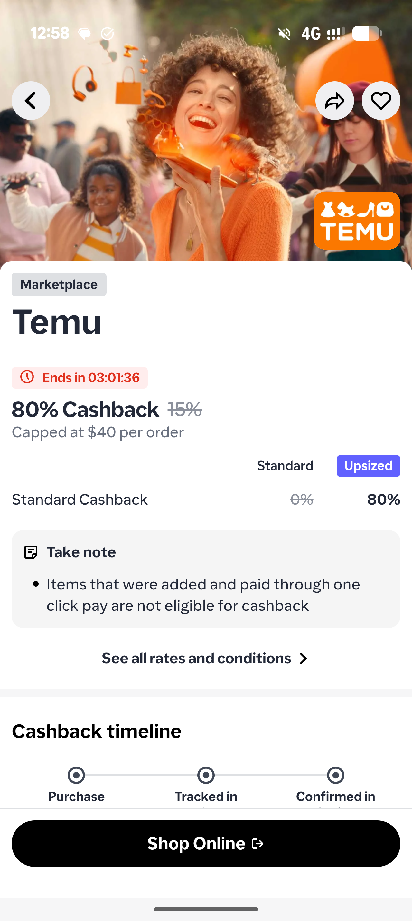Image resolution: width=412 pixels, height=921 pixels.
Task: Tap the Take note icon
Action: (31, 552)
